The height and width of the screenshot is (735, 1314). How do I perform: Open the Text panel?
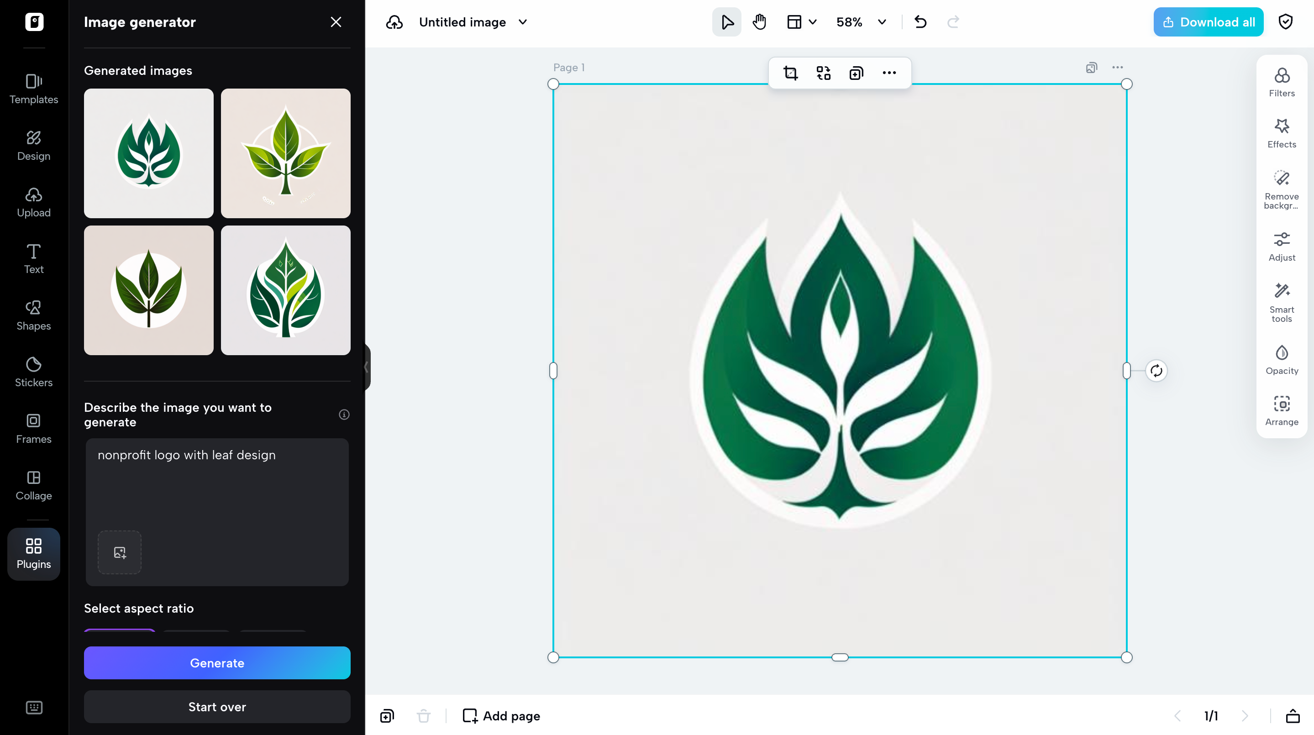click(x=33, y=258)
